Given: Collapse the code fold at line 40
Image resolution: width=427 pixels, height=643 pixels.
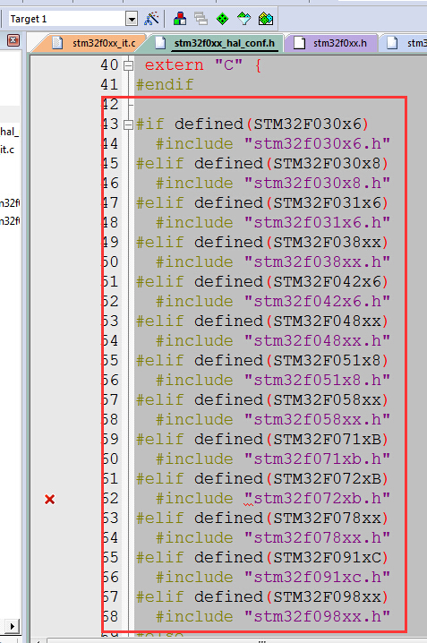Looking at the screenshot, I should (129, 65).
